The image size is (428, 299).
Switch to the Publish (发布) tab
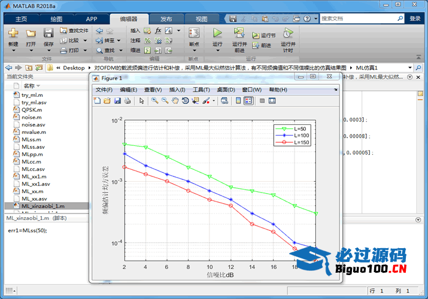pyautogui.click(x=166, y=19)
